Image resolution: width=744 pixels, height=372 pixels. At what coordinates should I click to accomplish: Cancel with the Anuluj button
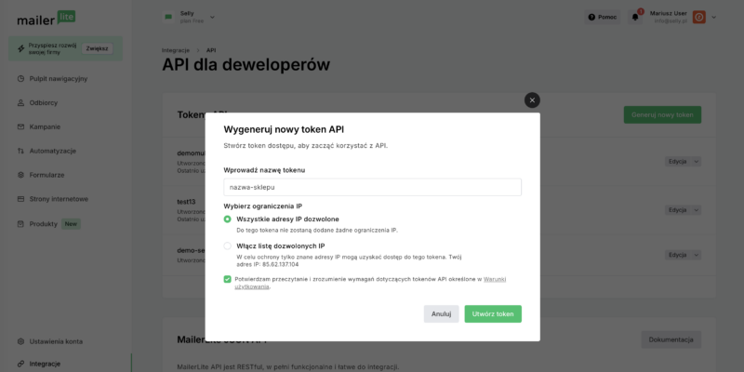[x=441, y=314]
